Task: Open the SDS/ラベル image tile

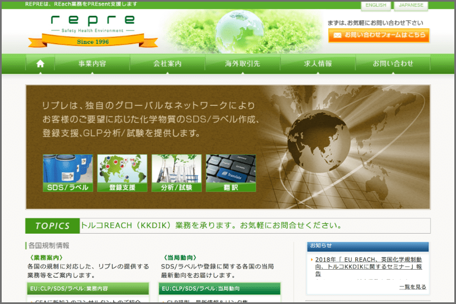Action: [68, 173]
